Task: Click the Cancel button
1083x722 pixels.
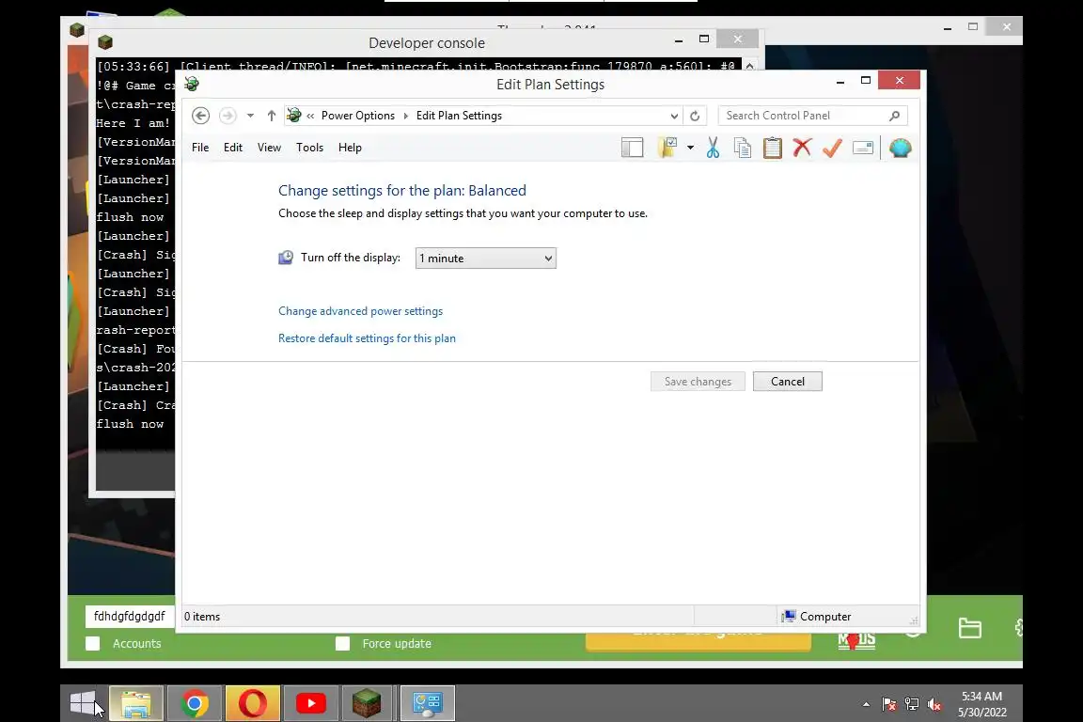Action: (788, 382)
